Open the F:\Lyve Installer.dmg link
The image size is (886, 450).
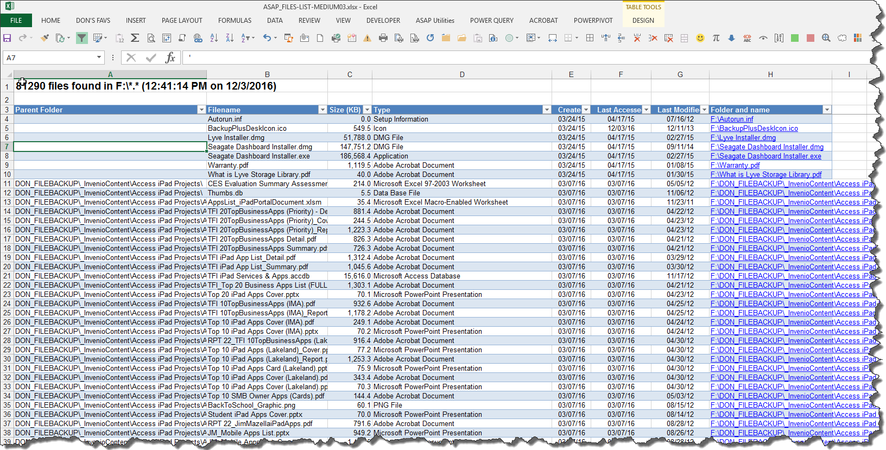[x=743, y=138]
